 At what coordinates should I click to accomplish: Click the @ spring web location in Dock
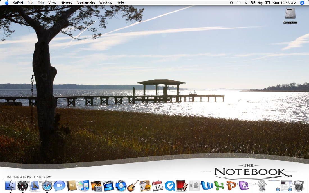pyautogui.click(x=262, y=186)
